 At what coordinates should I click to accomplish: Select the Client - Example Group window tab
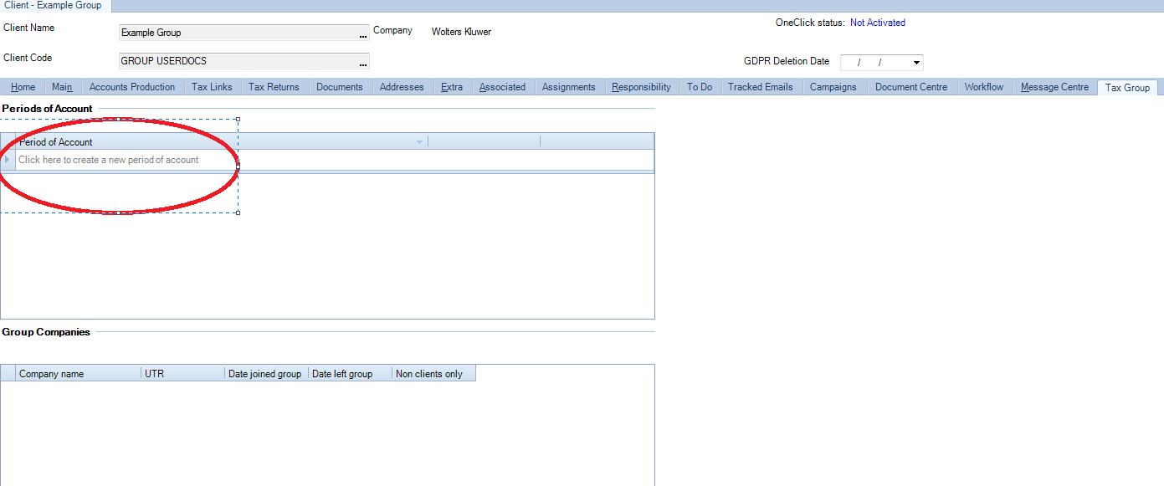click(x=54, y=6)
